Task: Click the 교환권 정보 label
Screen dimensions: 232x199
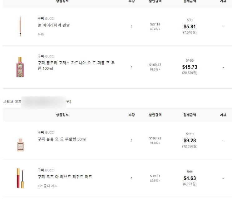Action: [x=12, y=101]
